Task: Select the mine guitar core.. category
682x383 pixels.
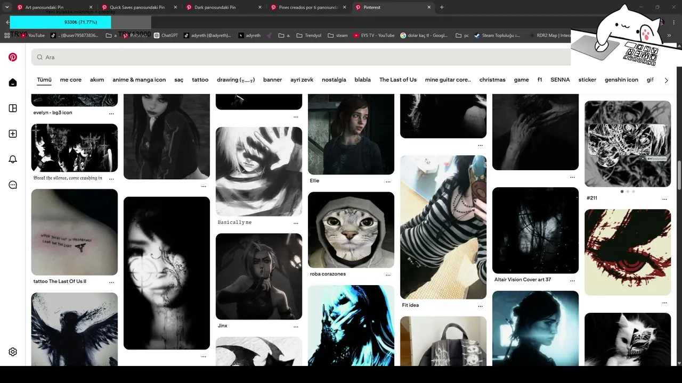Action: (448, 80)
